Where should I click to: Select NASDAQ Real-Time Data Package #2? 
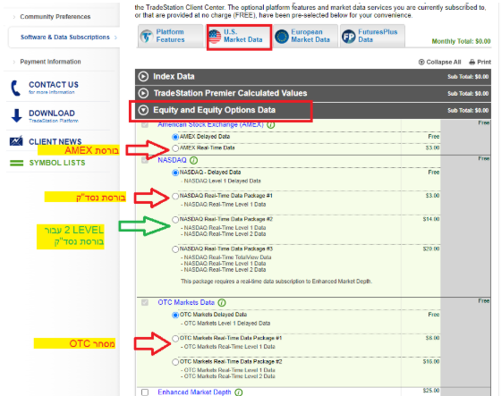[x=175, y=220]
